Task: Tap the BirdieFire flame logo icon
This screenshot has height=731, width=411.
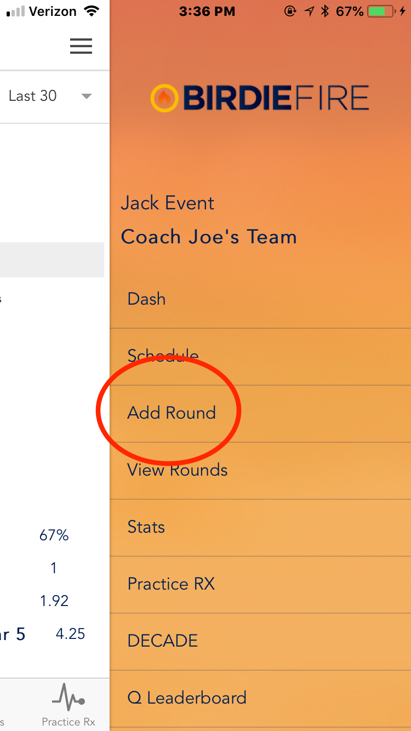Action: pos(164,99)
